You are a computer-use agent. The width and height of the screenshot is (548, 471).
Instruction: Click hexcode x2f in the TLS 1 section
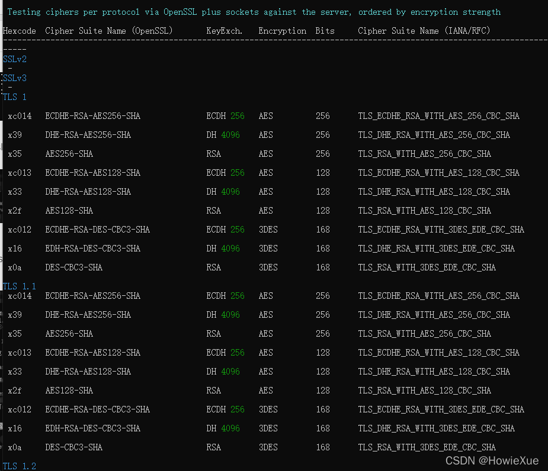coord(15,211)
